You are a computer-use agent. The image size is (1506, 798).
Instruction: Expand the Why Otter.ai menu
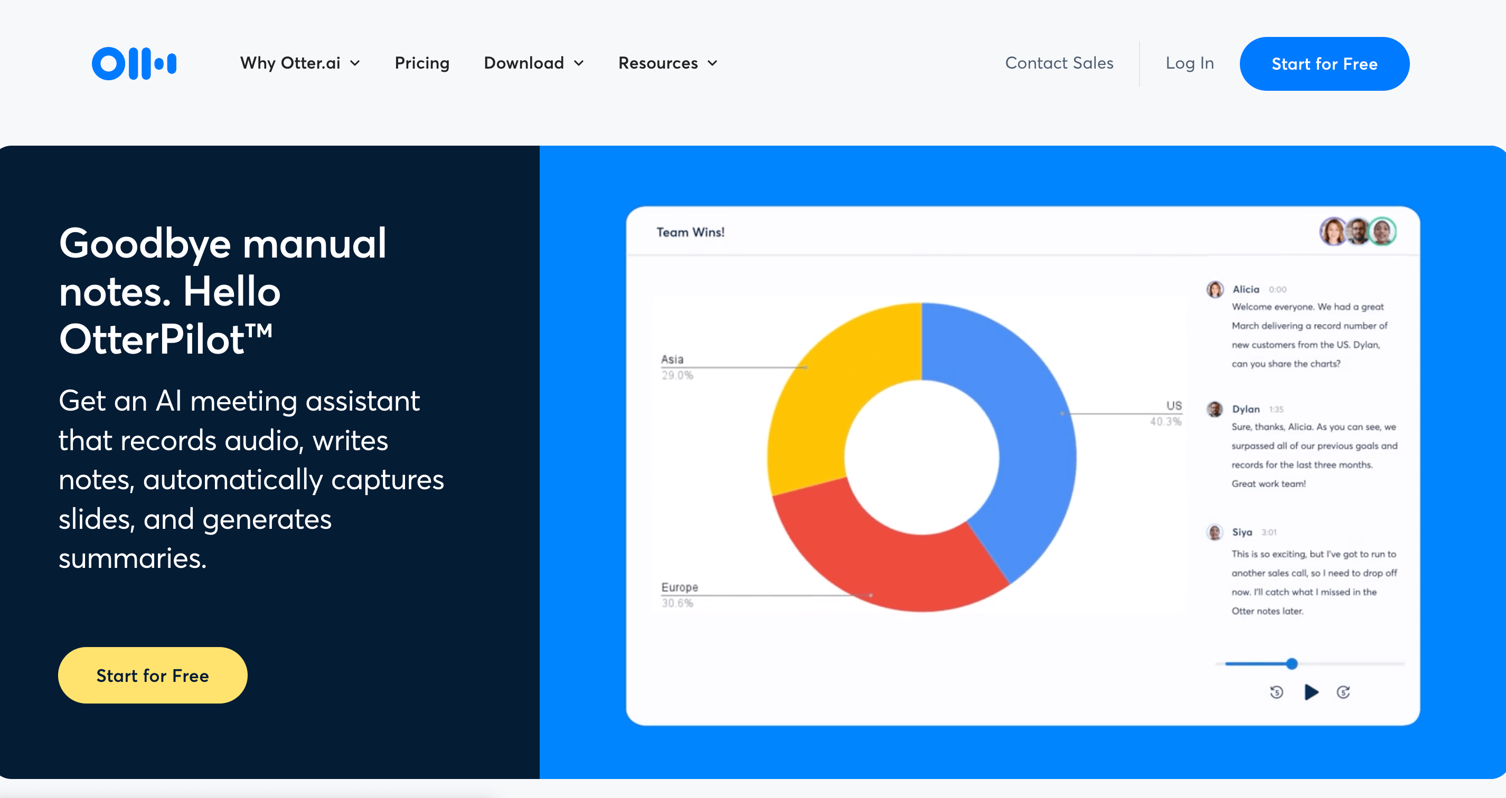coord(300,63)
